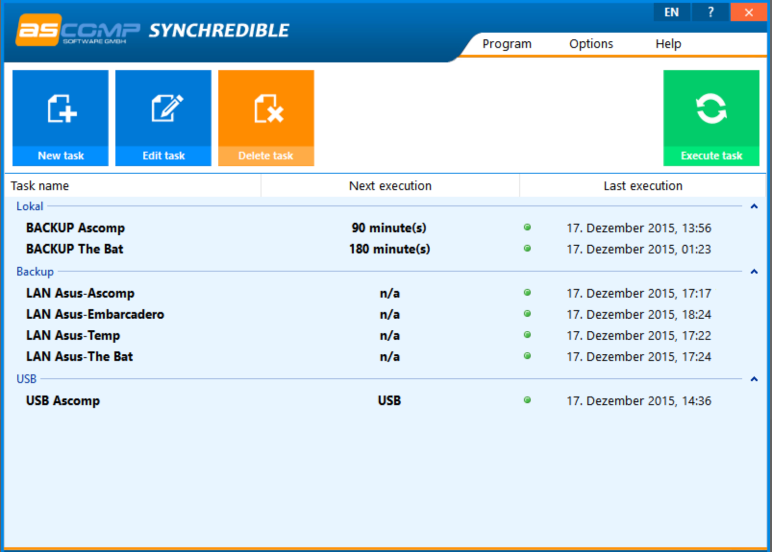Image resolution: width=772 pixels, height=552 pixels.
Task: Open the Edit task tool
Action: coord(163,118)
